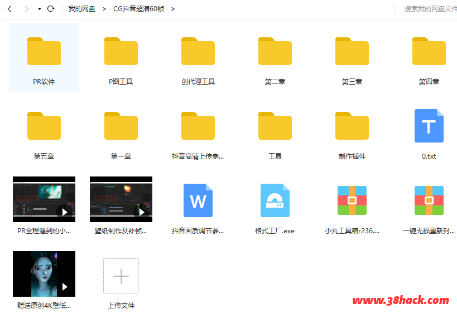Click the 赠送原创4K壁纸... file name

pyautogui.click(x=44, y=305)
